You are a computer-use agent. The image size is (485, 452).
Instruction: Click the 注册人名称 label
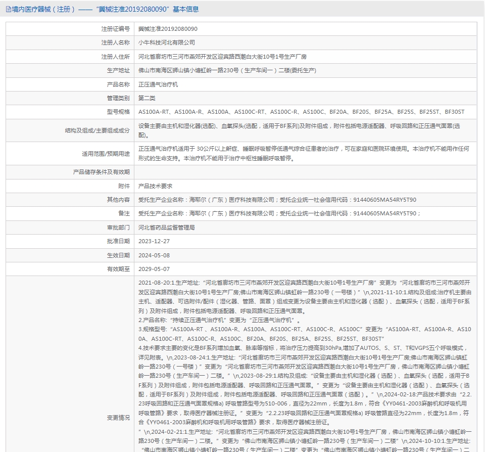[115, 42]
